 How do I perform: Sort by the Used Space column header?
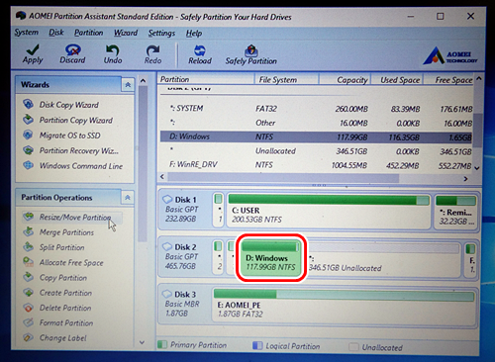point(397,80)
